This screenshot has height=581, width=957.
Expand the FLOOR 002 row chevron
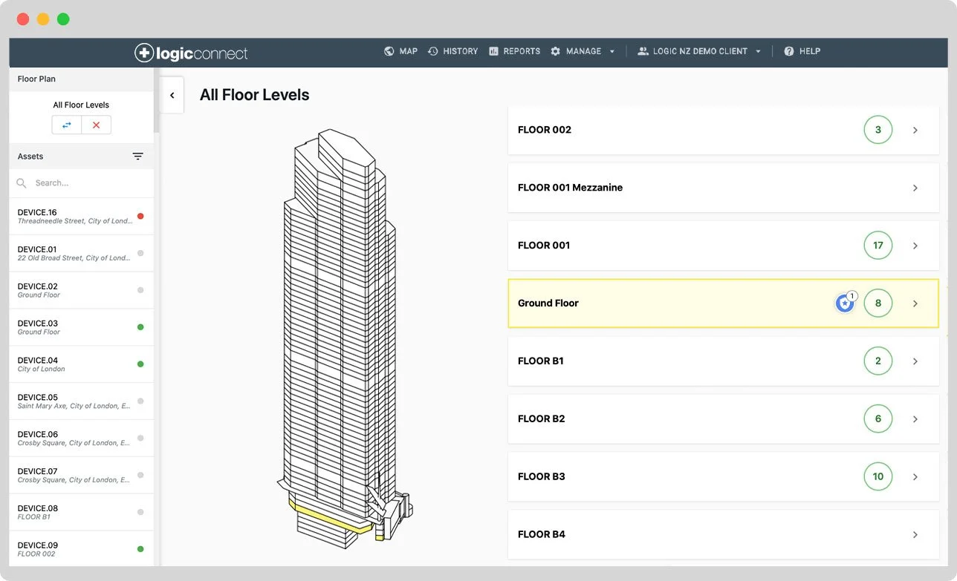(915, 130)
